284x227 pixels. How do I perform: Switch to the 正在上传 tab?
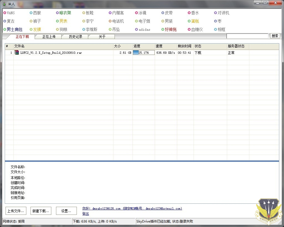click(x=49, y=37)
